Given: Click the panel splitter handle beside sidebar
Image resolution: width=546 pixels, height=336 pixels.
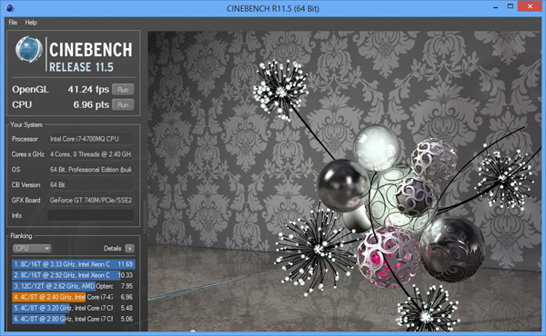Looking at the screenshot, I should click(144, 217).
